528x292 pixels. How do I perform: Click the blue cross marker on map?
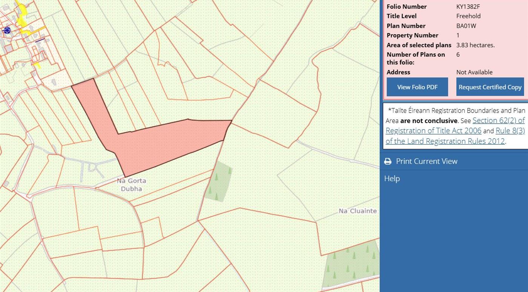pos(7,30)
